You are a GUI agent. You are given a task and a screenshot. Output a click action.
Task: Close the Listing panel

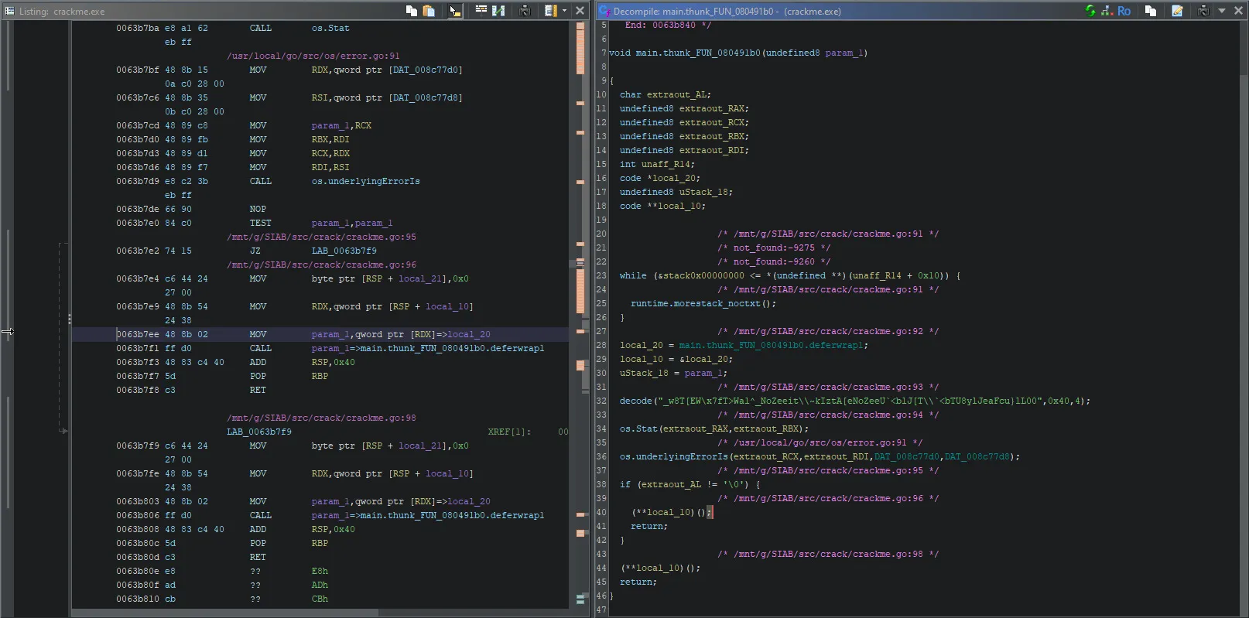580,11
